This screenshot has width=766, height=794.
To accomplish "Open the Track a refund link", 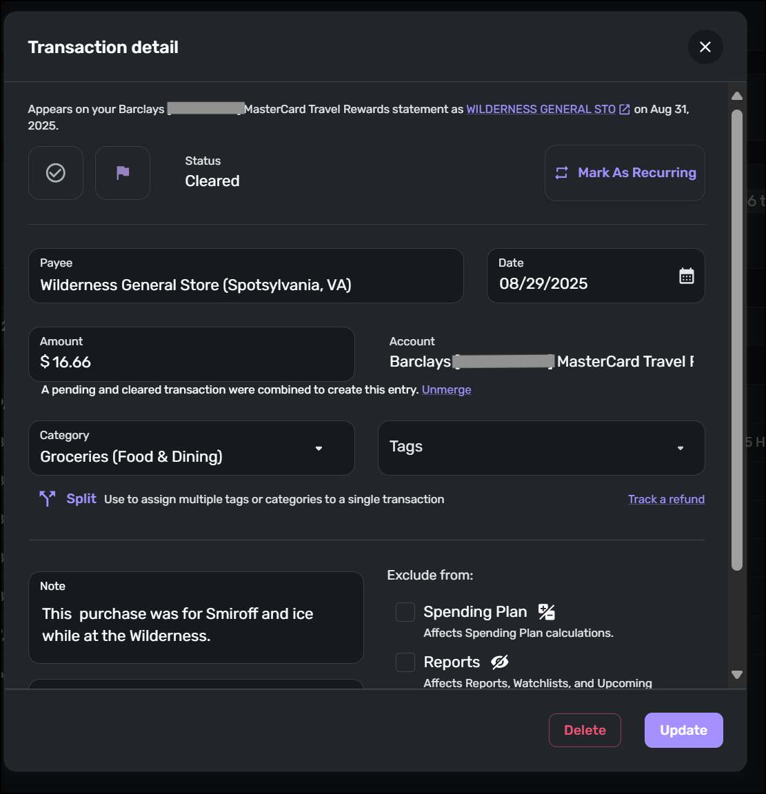I will tap(666, 499).
